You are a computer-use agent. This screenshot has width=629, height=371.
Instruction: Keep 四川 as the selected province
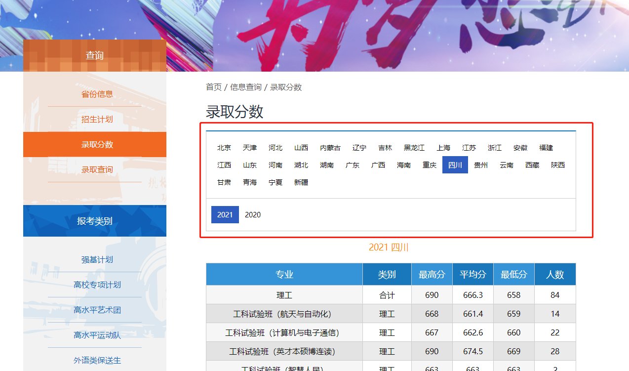click(455, 165)
